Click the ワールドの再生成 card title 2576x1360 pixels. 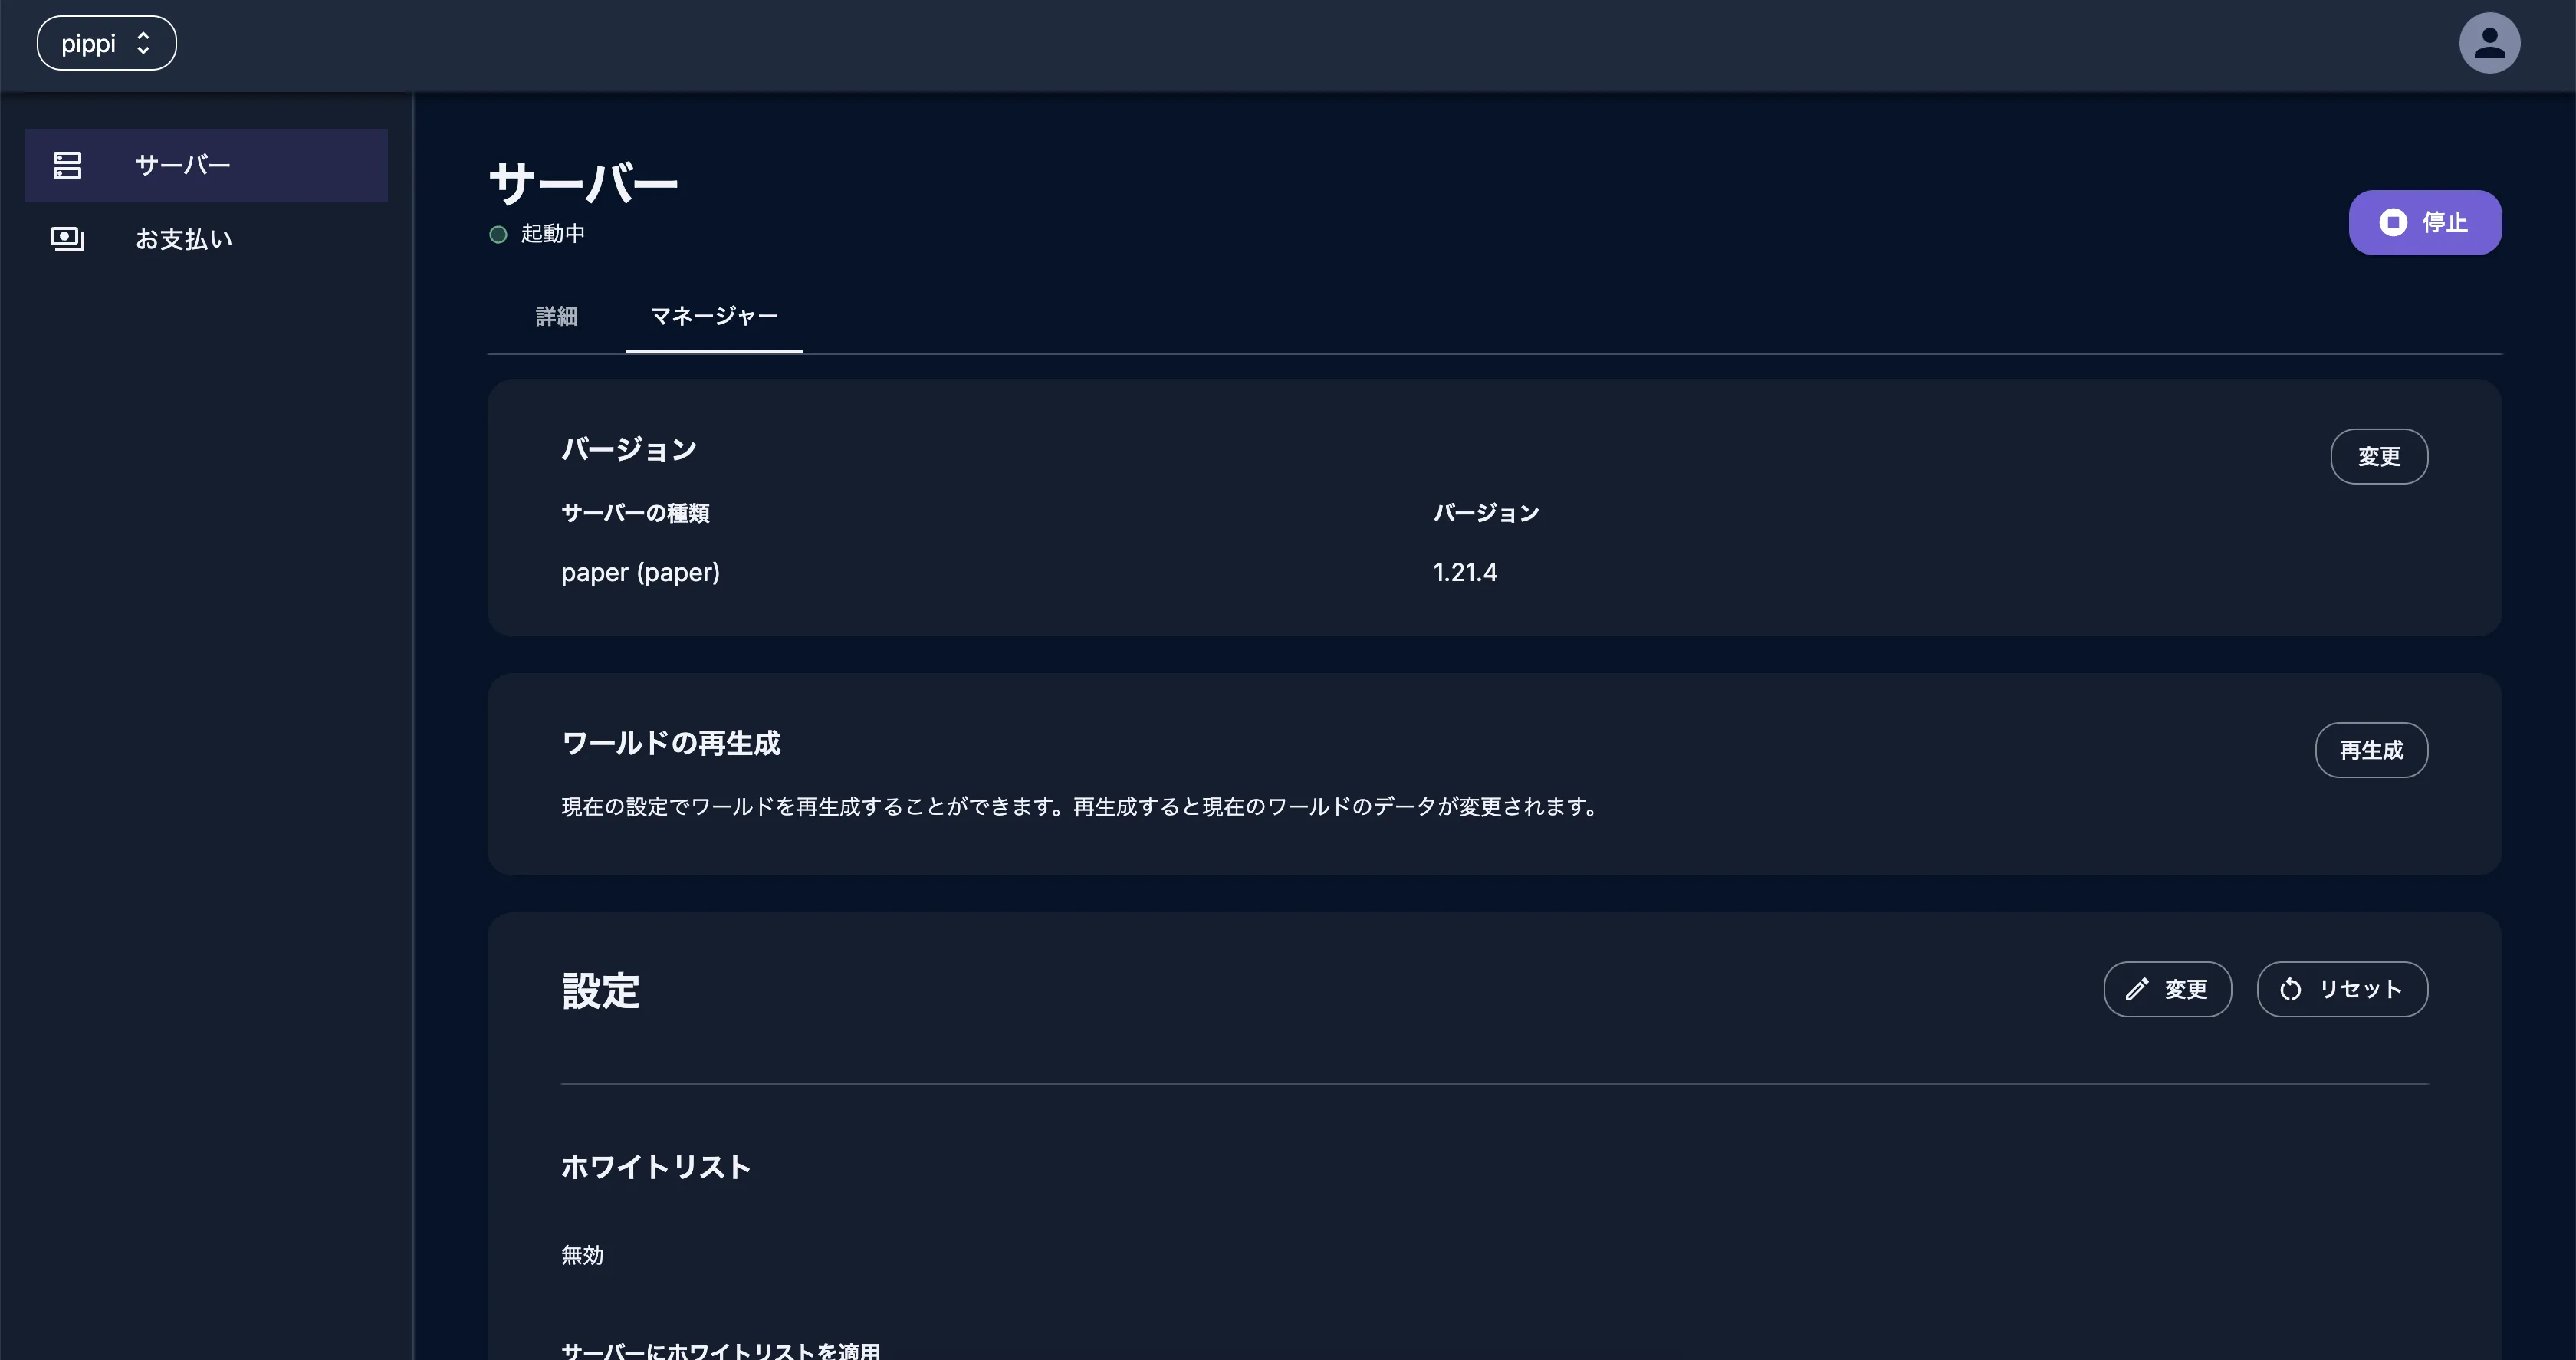(x=670, y=743)
